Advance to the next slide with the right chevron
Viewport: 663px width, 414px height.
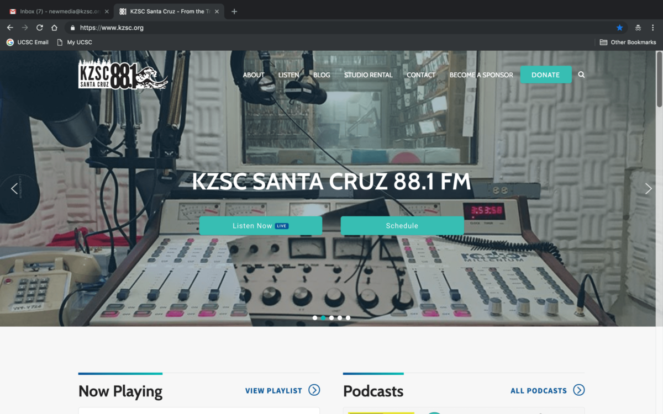(648, 188)
